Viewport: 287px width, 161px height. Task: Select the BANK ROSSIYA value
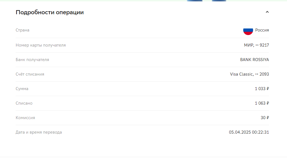254,60
